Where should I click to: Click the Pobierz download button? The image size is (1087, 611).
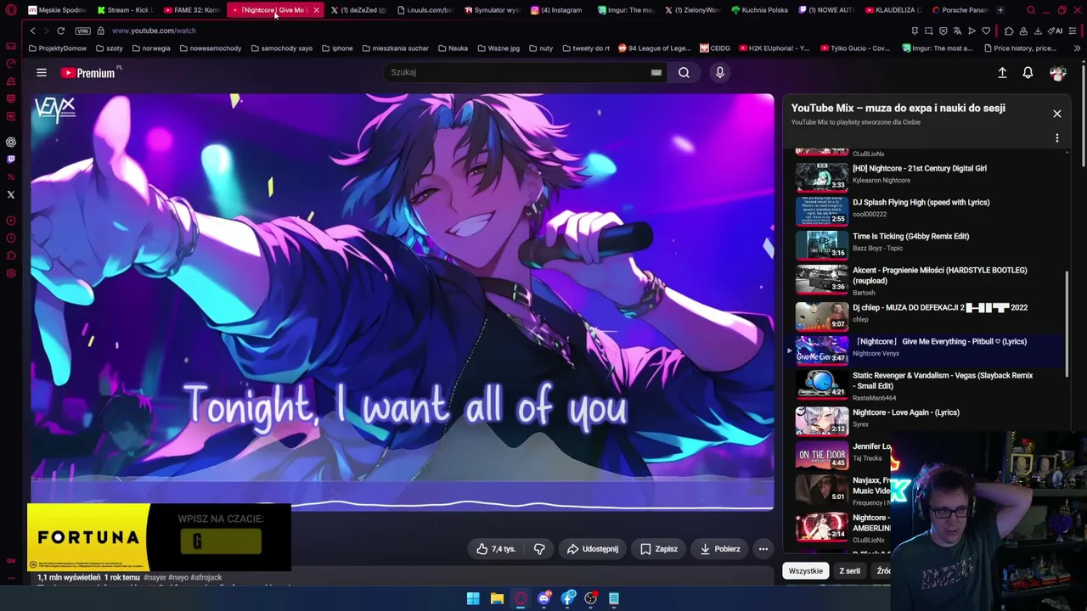pos(720,549)
